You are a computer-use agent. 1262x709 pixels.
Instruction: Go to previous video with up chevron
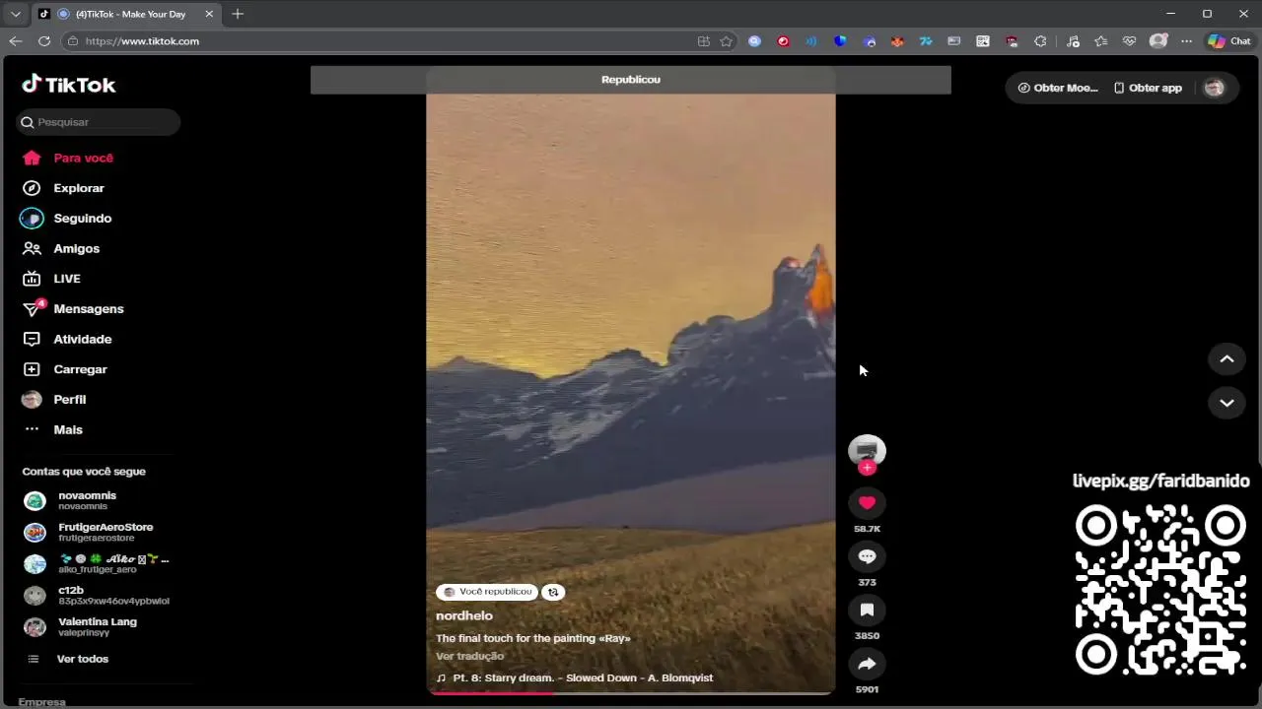(1227, 359)
